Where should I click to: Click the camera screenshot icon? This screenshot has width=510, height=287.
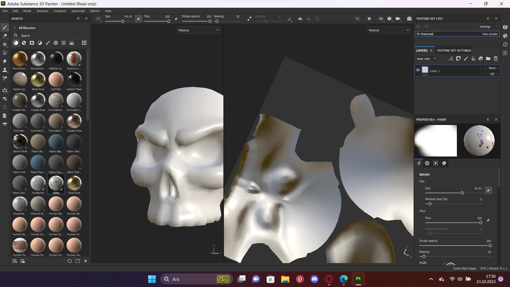point(409,19)
